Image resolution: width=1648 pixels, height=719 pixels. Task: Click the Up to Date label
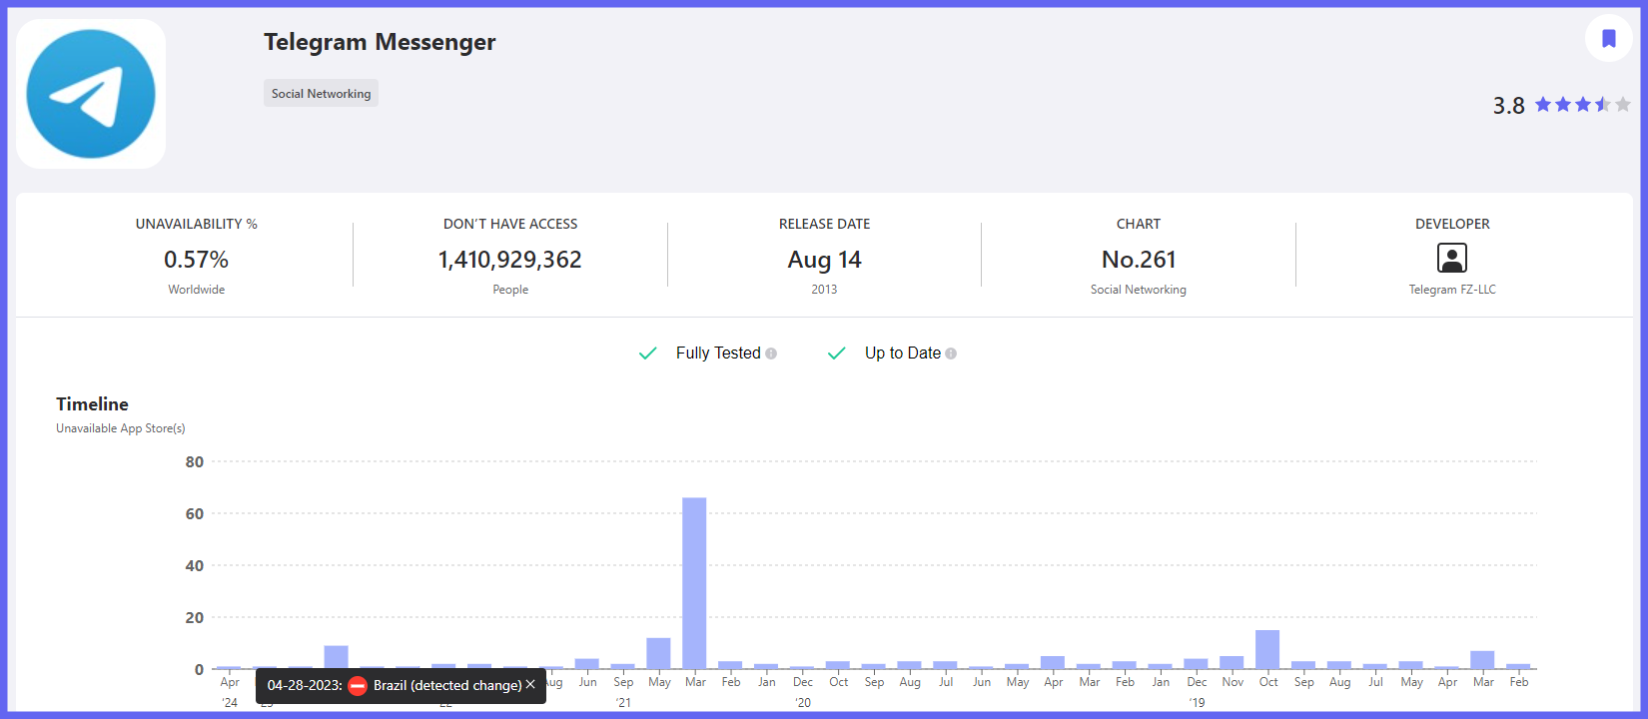point(903,354)
